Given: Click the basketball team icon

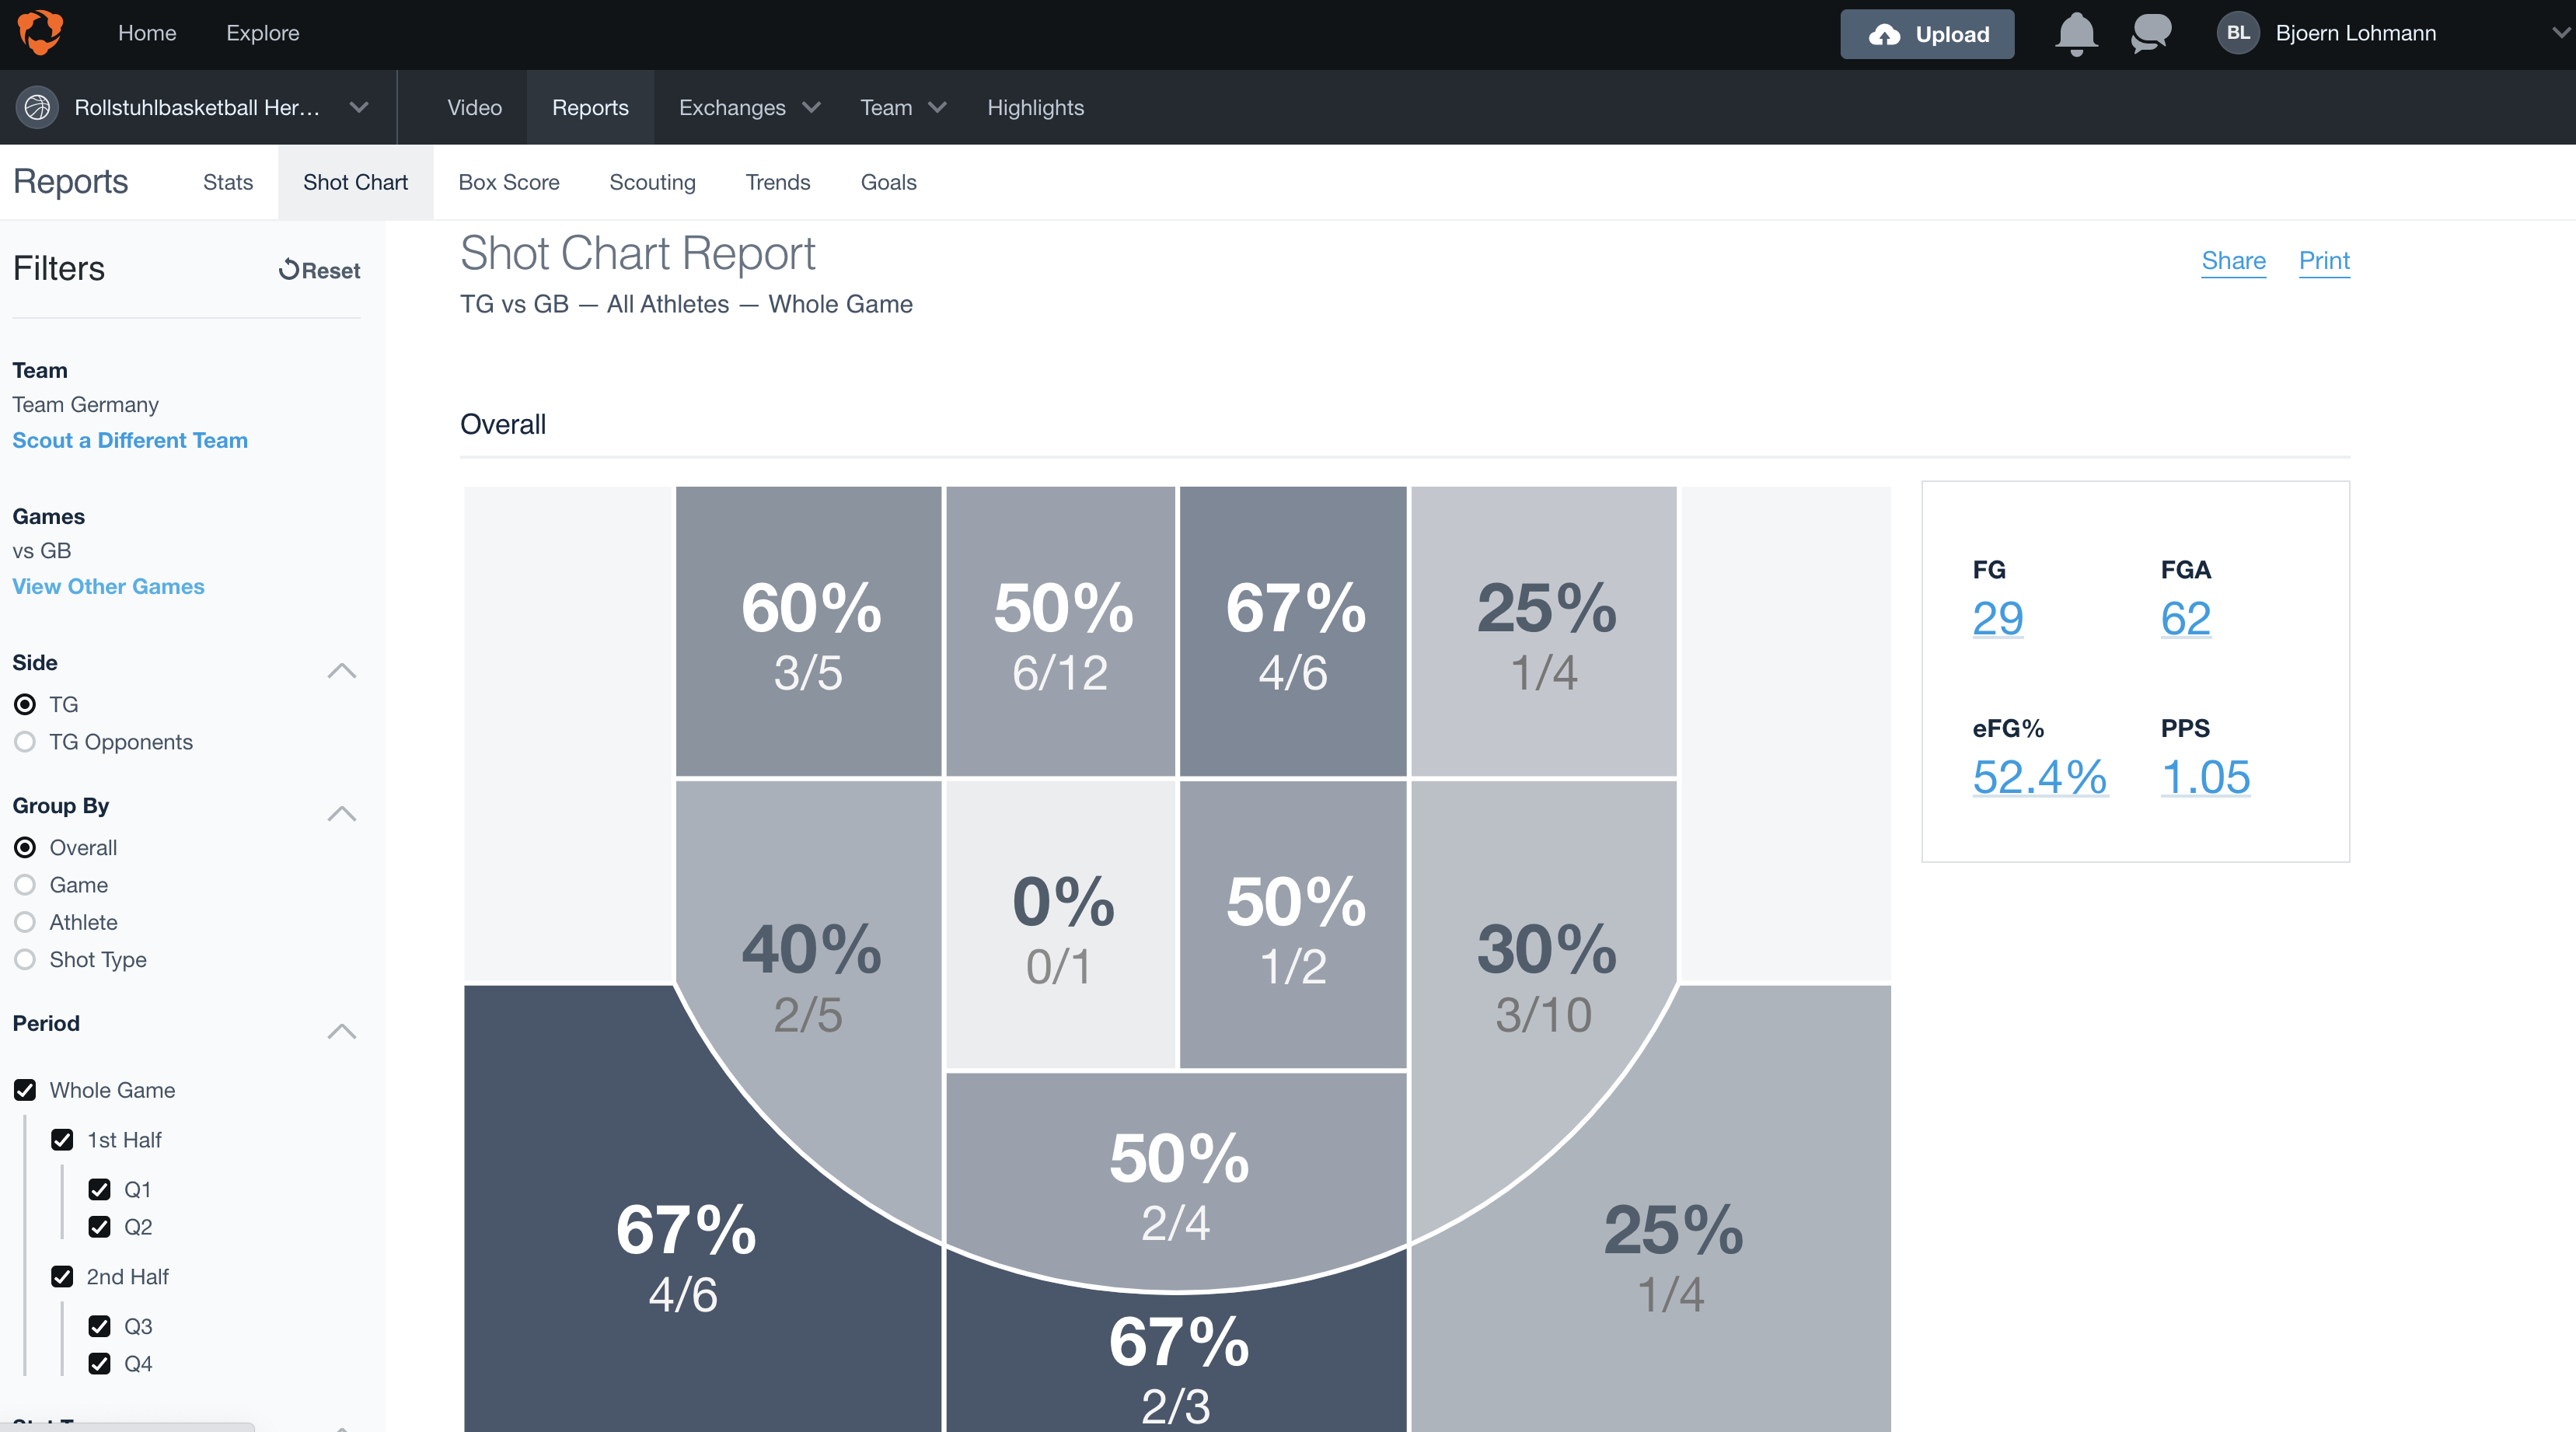Looking at the screenshot, I should [37, 107].
